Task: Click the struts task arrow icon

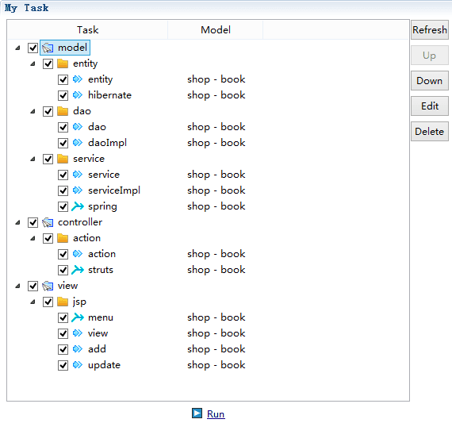Action: coord(78,270)
